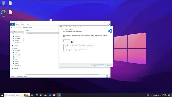Go up one folder level in Explorer
172x97 pixels.
pyautogui.click(x=18, y=27)
